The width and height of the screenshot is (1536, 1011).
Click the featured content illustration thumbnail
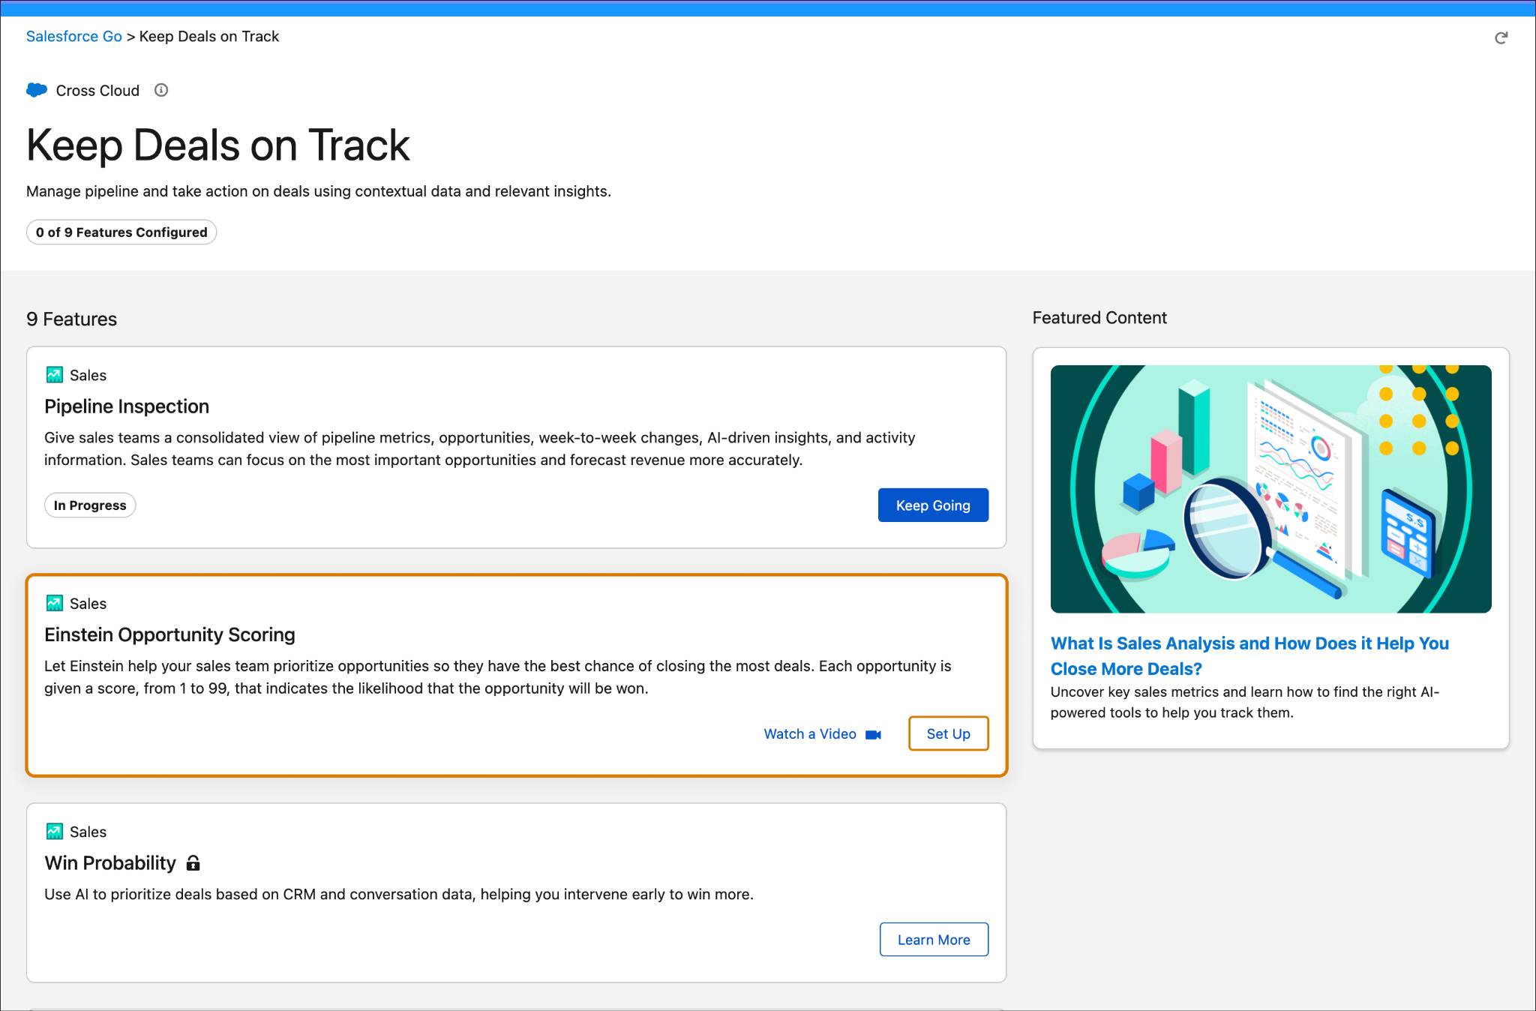pyautogui.click(x=1270, y=489)
